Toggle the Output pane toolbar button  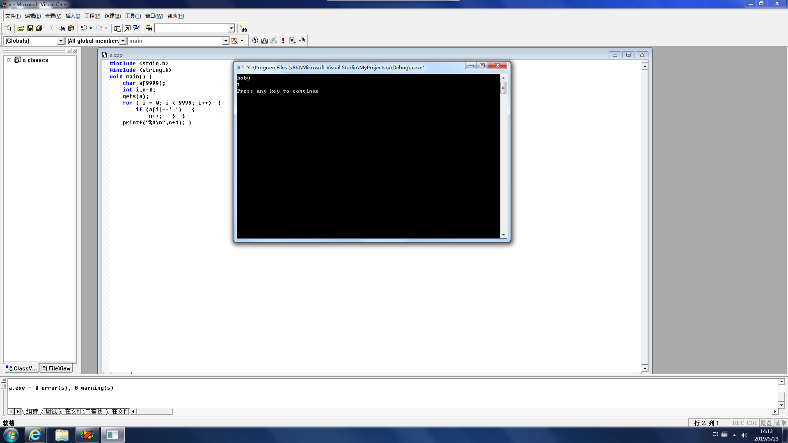(127, 28)
